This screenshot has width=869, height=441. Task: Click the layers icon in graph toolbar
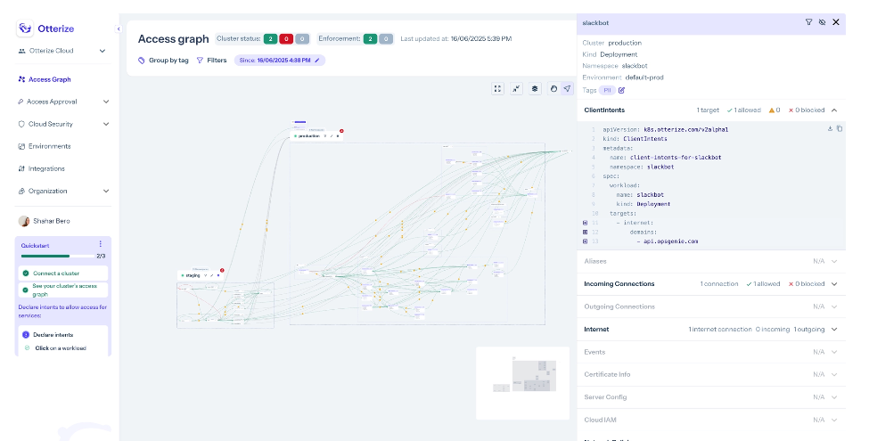(534, 88)
